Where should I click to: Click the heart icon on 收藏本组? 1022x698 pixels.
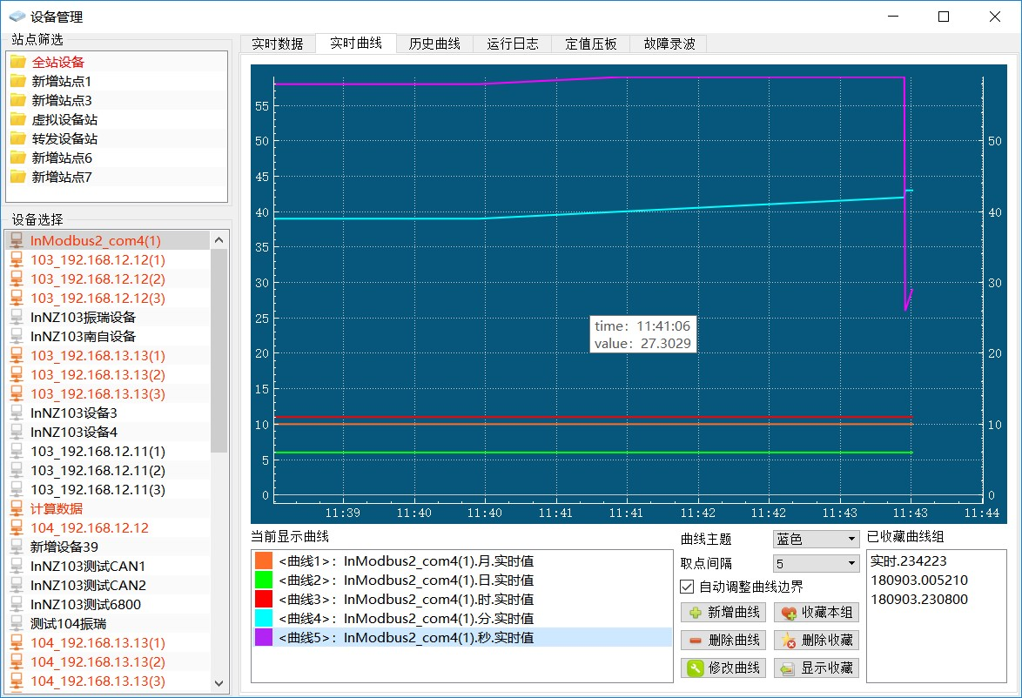789,613
